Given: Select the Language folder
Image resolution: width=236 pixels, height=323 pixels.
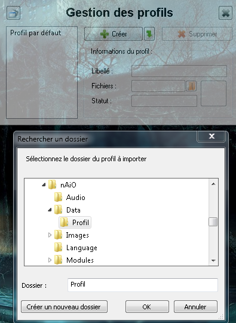Looking at the screenshot, I should click(x=76, y=248).
